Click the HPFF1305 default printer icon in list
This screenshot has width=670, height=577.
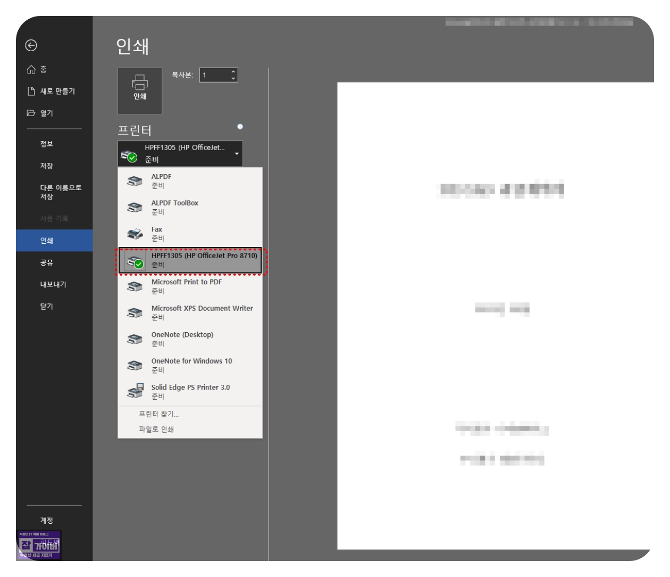tap(135, 261)
